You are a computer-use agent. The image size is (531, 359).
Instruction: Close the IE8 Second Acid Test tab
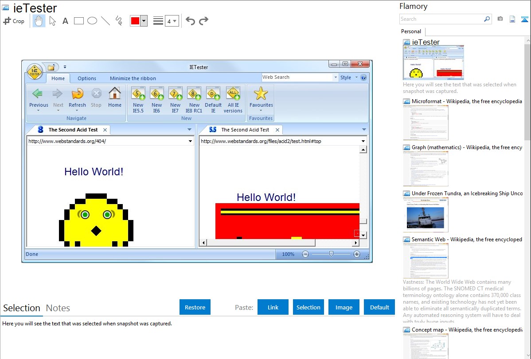click(105, 130)
